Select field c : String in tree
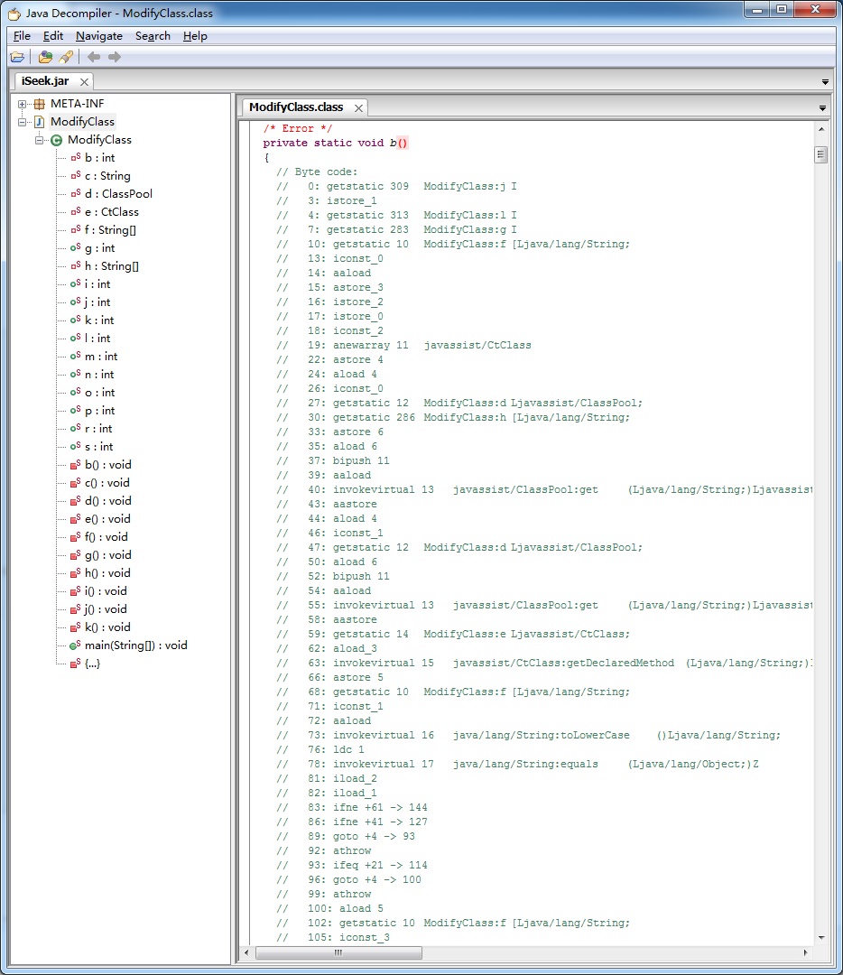843x975 pixels. point(107,176)
